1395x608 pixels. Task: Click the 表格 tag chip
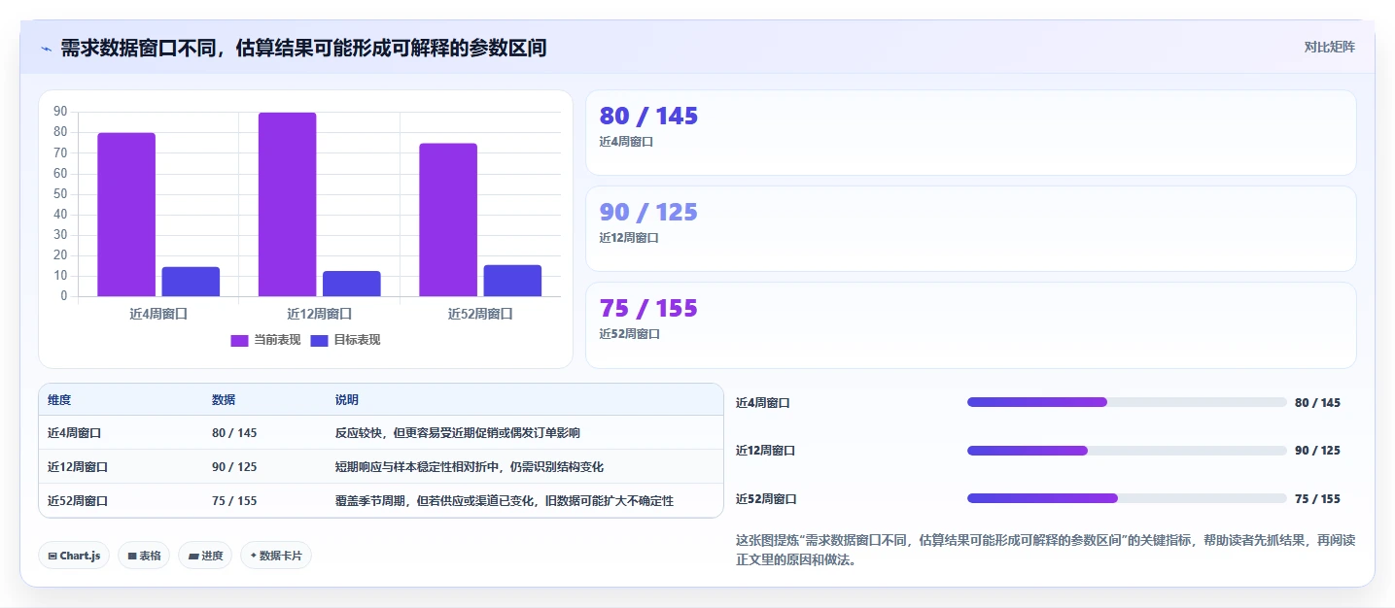coord(145,556)
